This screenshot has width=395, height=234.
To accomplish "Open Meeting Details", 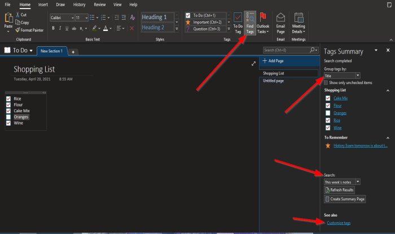I will pyautogui.click(x=299, y=23).
